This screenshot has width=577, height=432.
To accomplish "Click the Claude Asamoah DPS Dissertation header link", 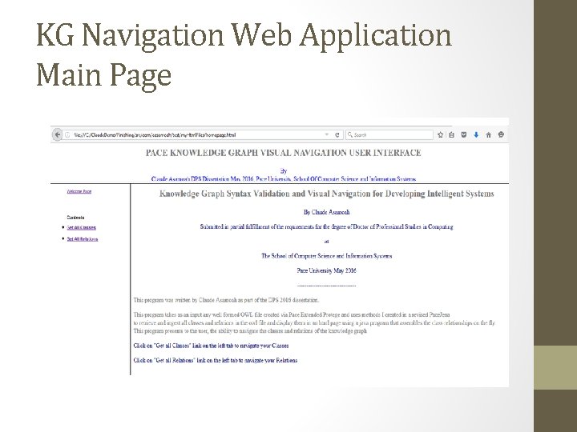I will (284, 179).
